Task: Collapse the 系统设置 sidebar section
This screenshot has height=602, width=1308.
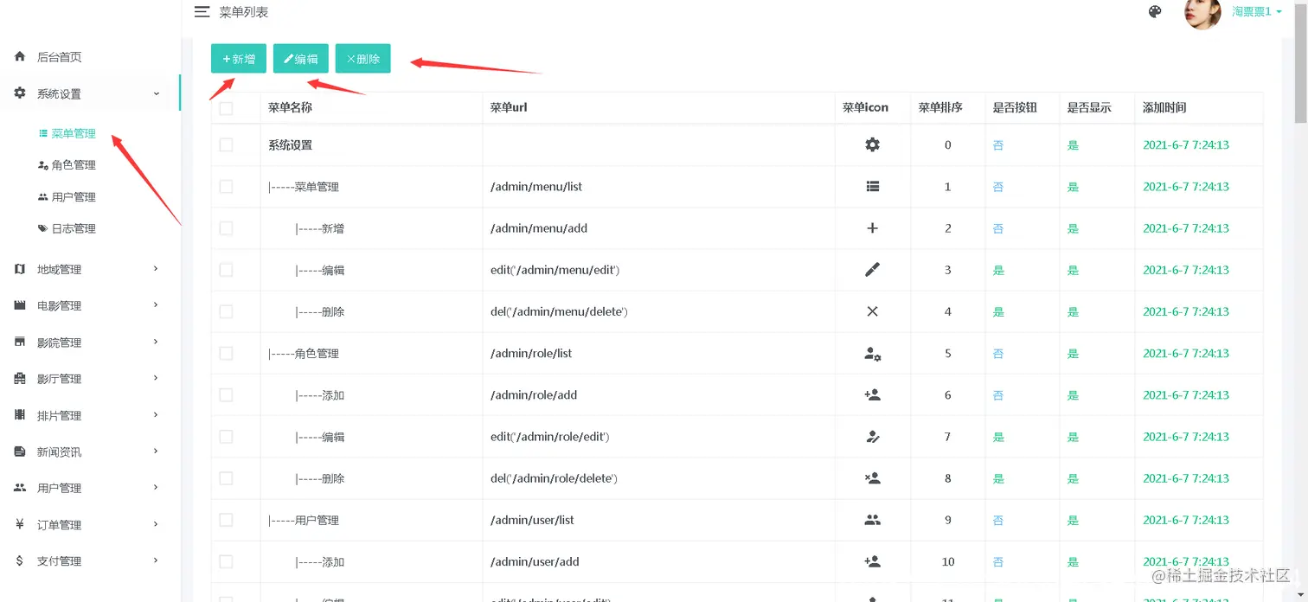Action: (156, 93)
